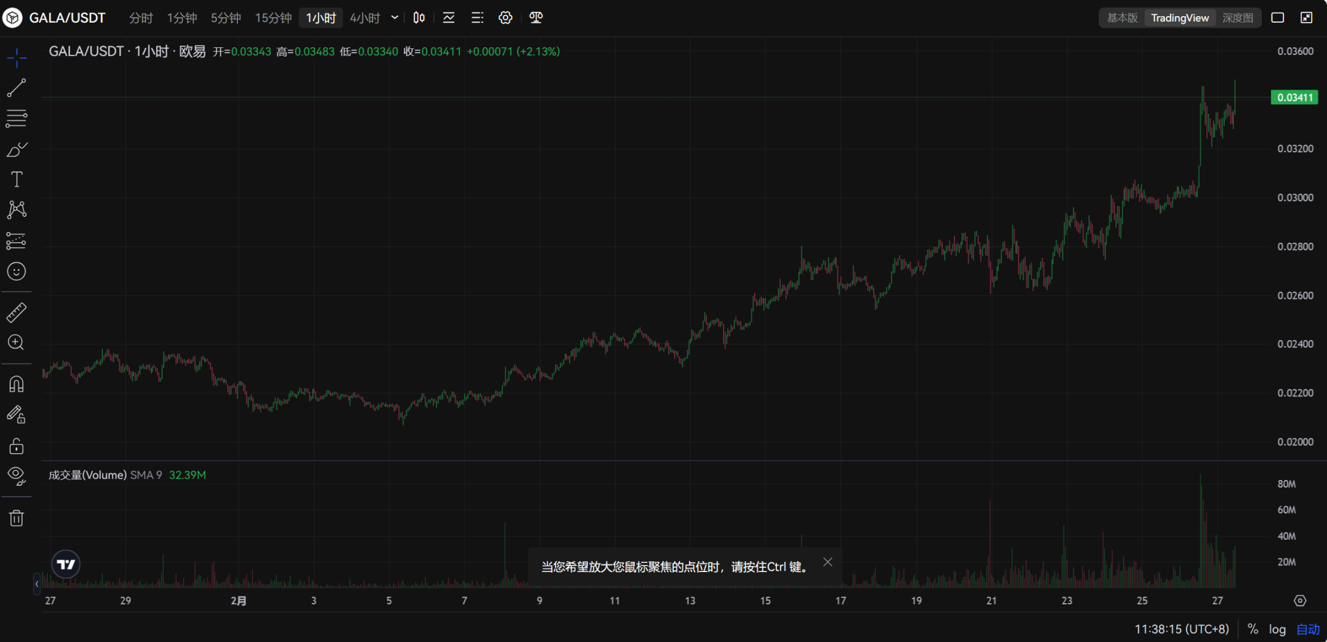The height and width of the screenshot is (642, 1327).
Task: Select the trend line drawing tool
Action: pos(16,88)
